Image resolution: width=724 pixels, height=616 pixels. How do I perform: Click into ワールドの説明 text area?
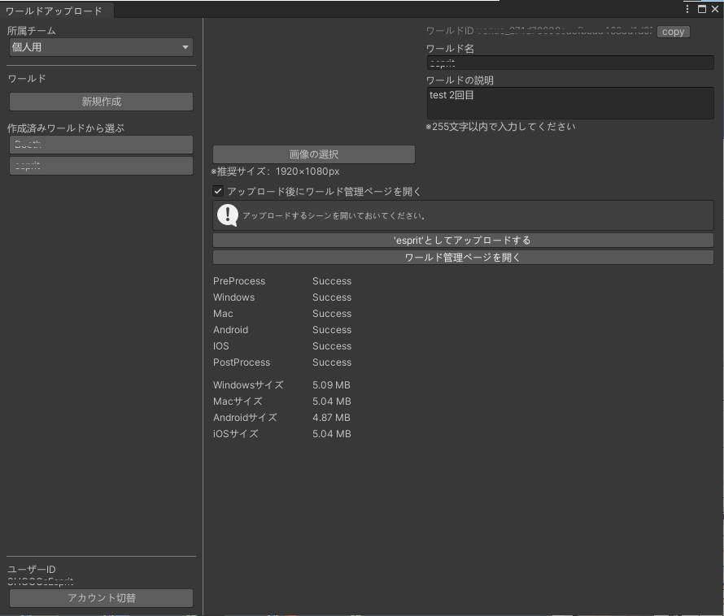[569, 103]
